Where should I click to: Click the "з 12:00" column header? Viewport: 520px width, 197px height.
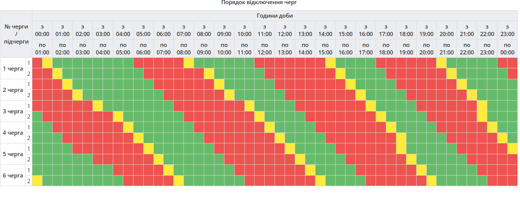point(285,30)
